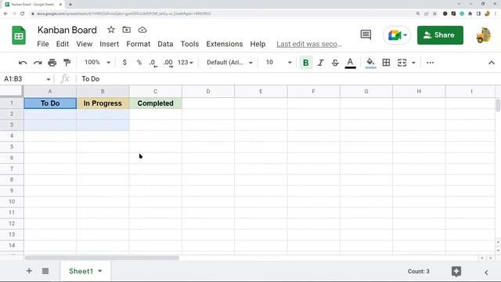Open the Insert menu

pos(110,44)
